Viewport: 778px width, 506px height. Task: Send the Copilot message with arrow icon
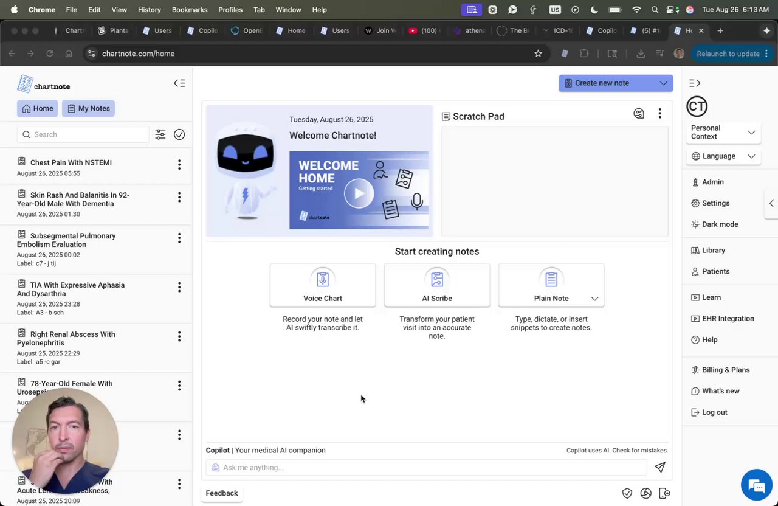pyautogui.click(x=659, y=467)
